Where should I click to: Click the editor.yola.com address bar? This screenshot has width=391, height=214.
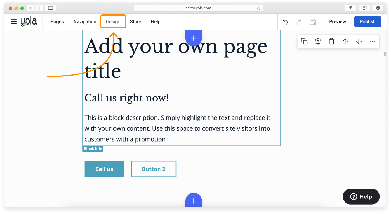[198, 8]
